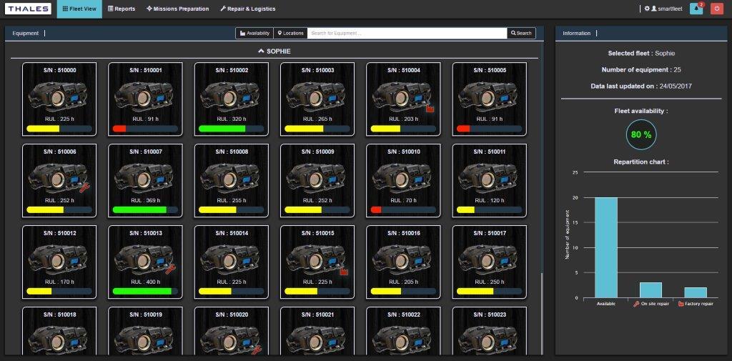Click the yellow RUL 120 h progress bar
Screen dimensions: 732x361
pyautogui.click(x=489, y=209)
